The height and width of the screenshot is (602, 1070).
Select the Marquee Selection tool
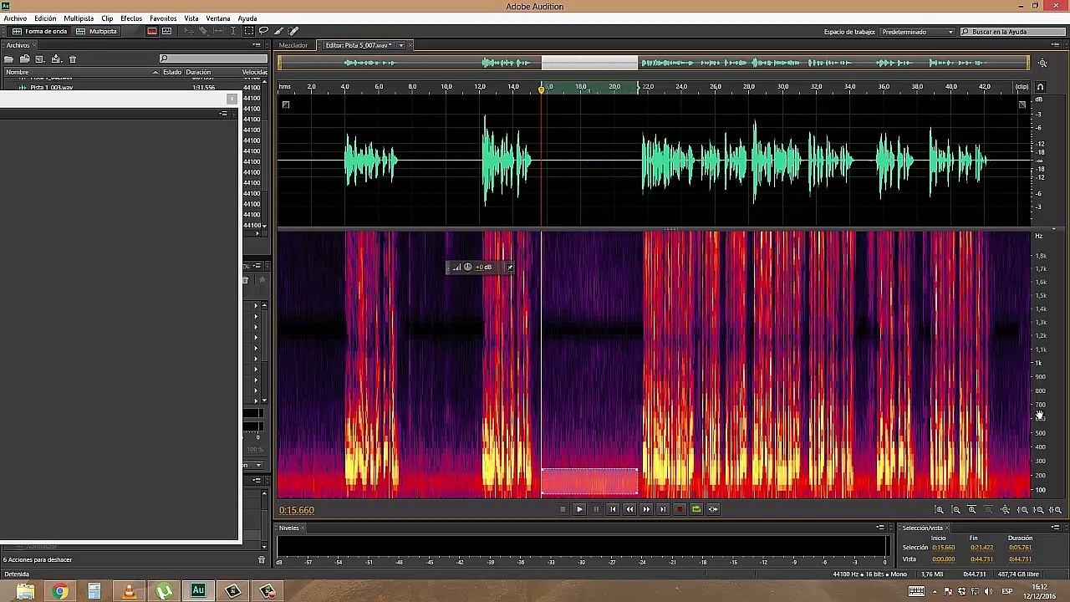click(249, 32)
